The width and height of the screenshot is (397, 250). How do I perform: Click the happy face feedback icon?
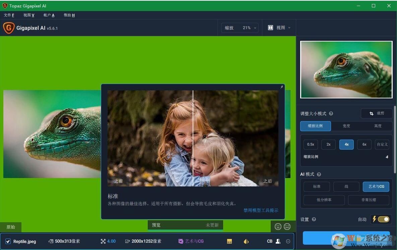tap(278, 227)
